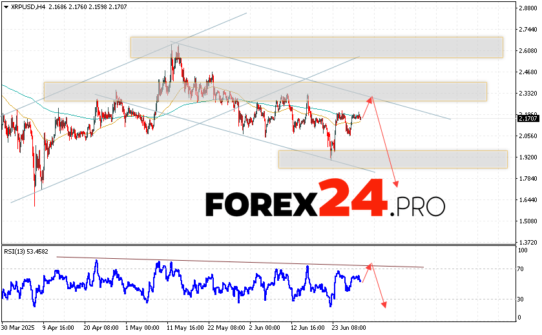
Task: Select the brown RSI descending trendline
Action: point(239,261)
